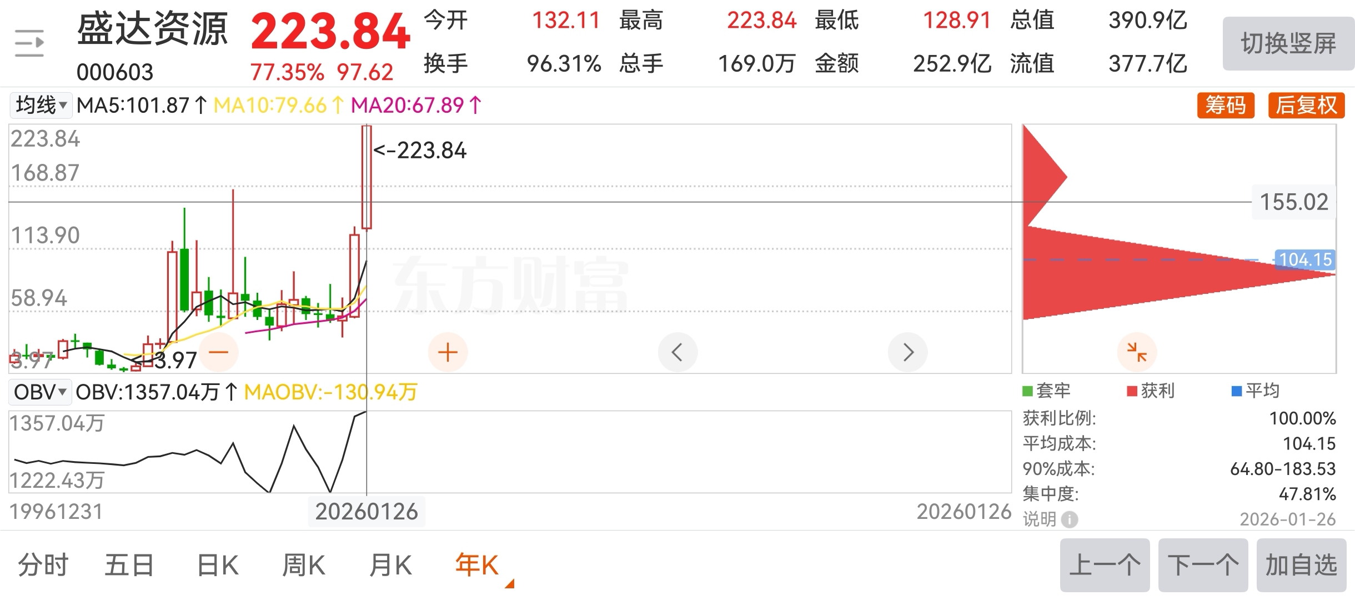Move chart right with the forward arrow
The image size is (1355, 600).
coord(907,352)
